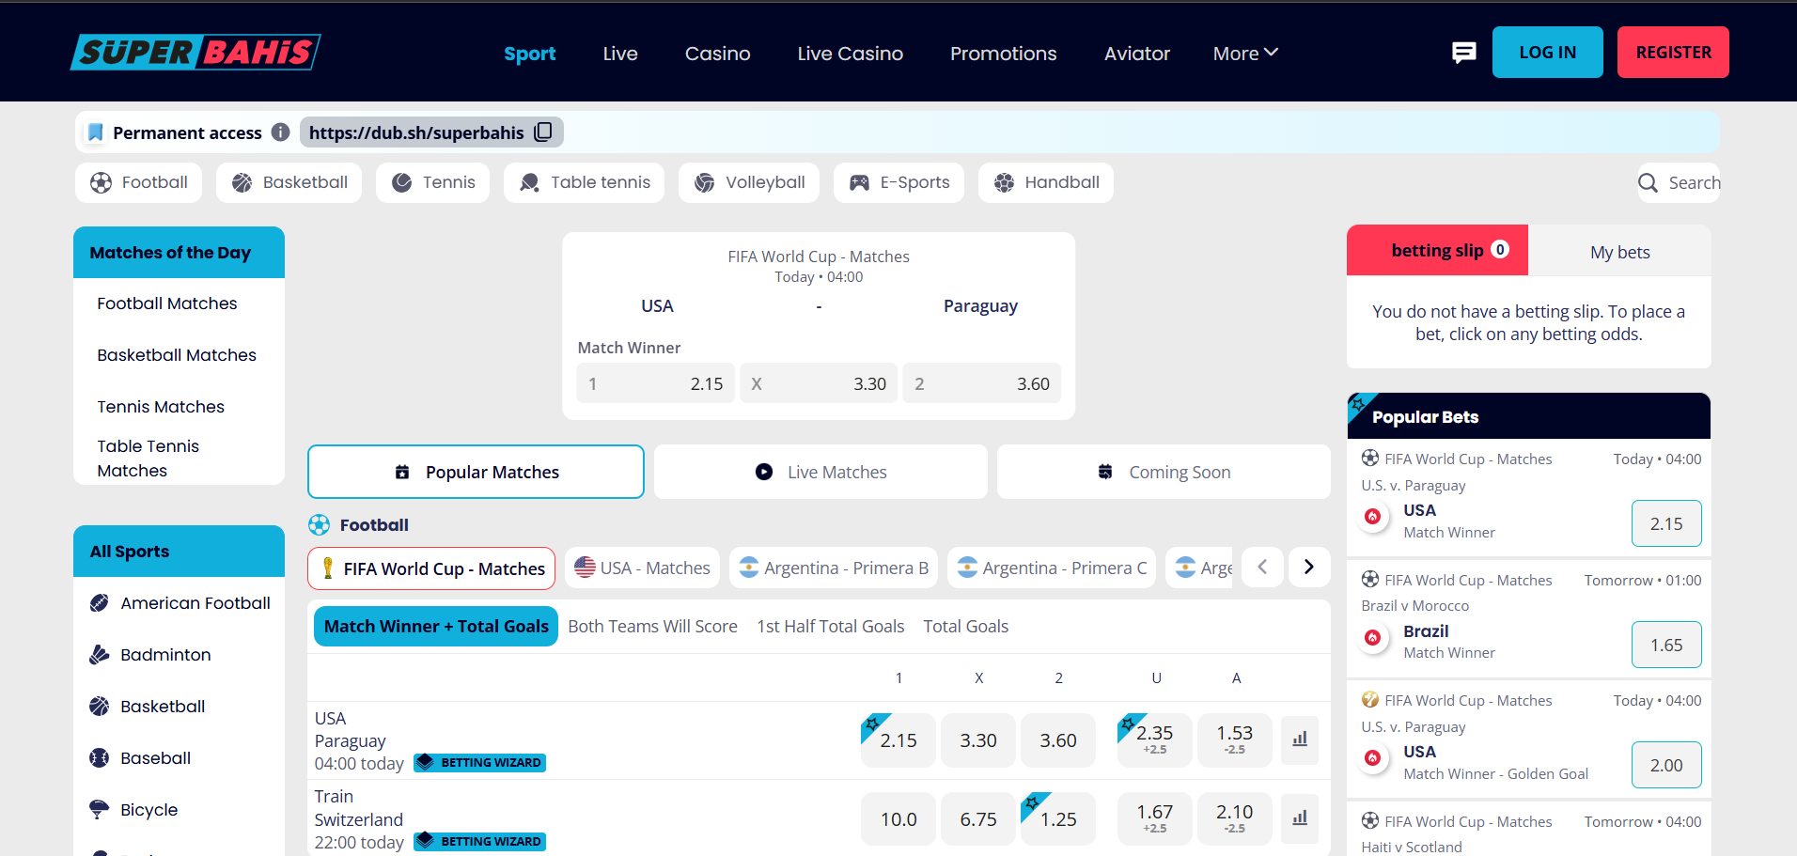Open the chat message icon
The image size is (1797, 856).
coord(1463,53)
